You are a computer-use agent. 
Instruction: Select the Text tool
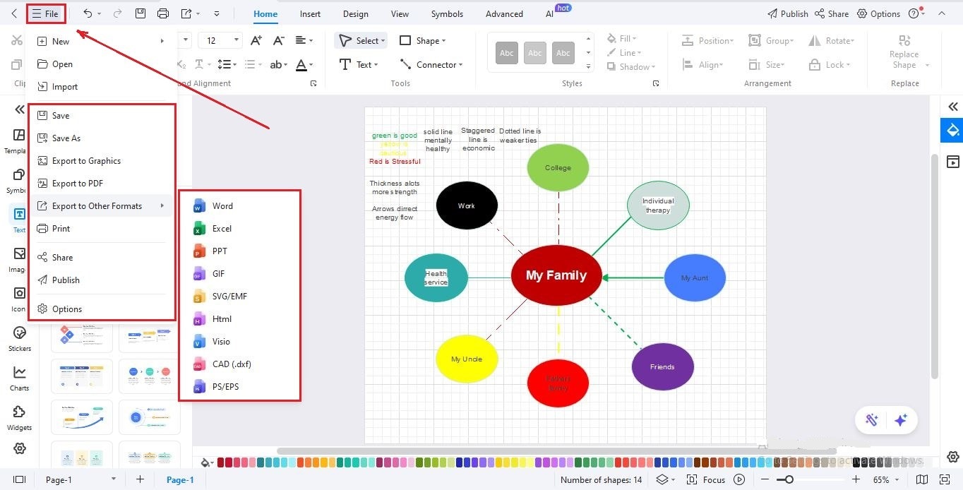pos(359,64)
